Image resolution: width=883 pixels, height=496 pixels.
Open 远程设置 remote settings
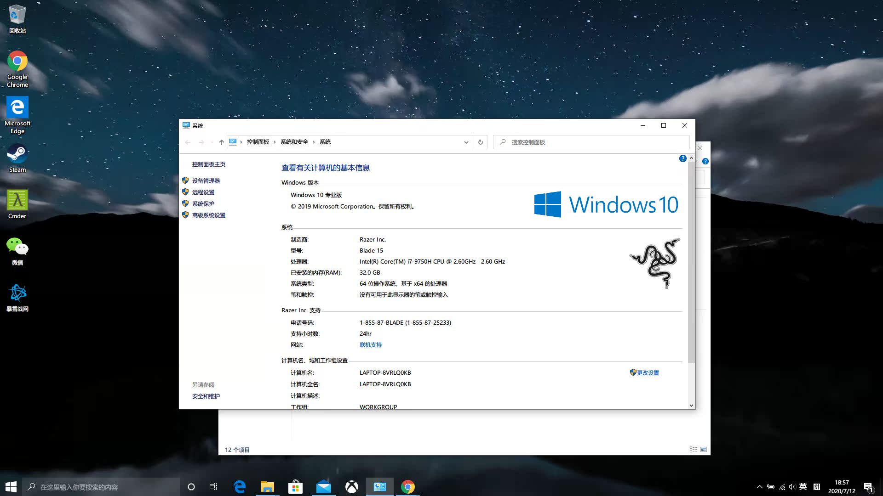(x=203, y=192)
